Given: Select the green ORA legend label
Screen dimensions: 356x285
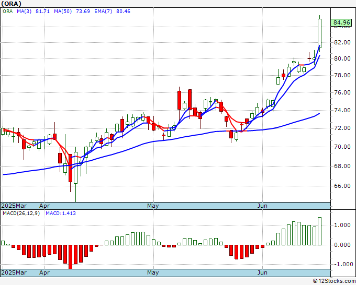Looking at the screenshot, I should click(8, 11).
